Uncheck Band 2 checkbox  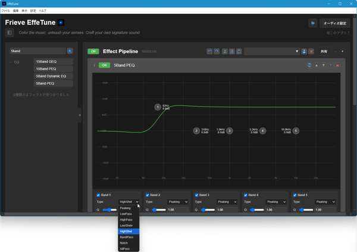(x=148, y=195)
